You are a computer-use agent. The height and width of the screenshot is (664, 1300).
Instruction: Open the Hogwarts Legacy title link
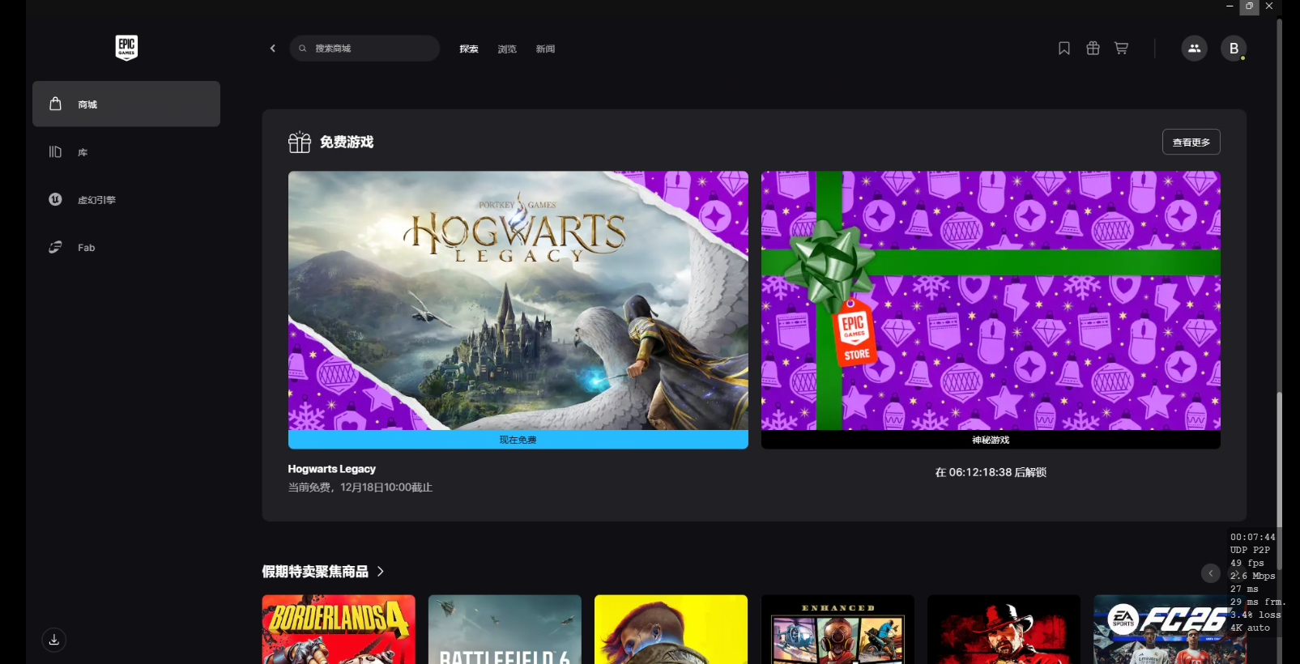[x=332, y=469]
